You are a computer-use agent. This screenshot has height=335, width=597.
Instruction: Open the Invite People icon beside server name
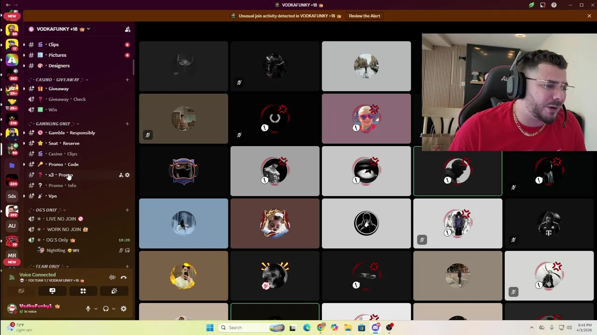(x=127, y=29)
